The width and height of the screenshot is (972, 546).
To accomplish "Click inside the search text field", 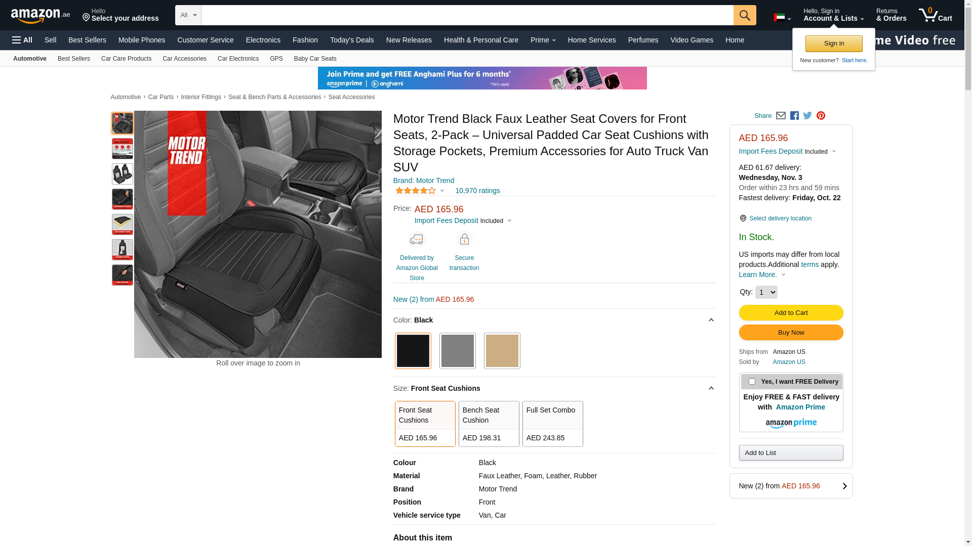I will [x=467, y=15].
